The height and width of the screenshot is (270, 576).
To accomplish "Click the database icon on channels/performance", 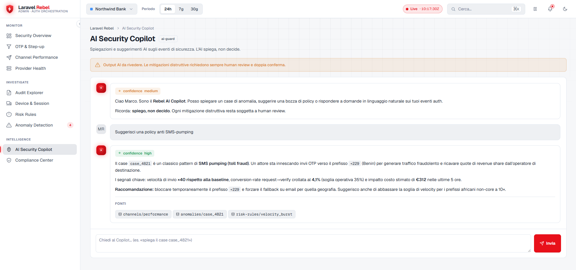I will (x=120, y=215).
